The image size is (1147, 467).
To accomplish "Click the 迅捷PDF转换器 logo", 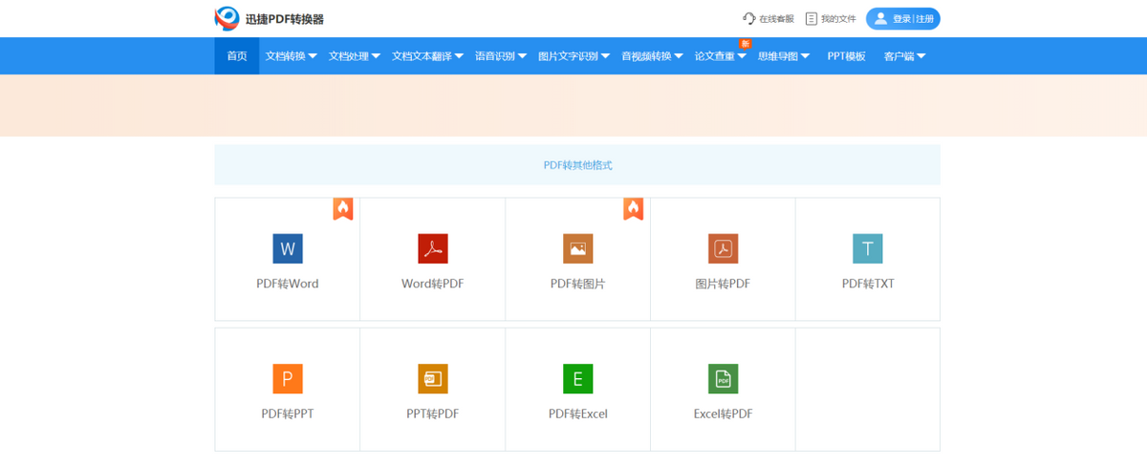I will click(x=270, y=18).
